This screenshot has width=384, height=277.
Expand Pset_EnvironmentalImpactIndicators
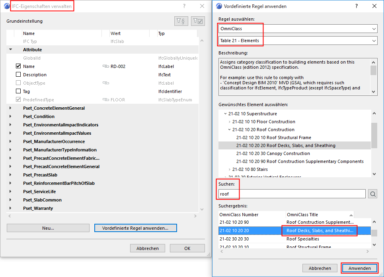pos(10,125)
